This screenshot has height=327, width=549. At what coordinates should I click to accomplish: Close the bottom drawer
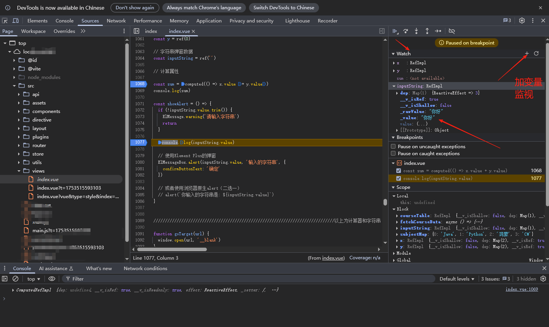(544, 268)
